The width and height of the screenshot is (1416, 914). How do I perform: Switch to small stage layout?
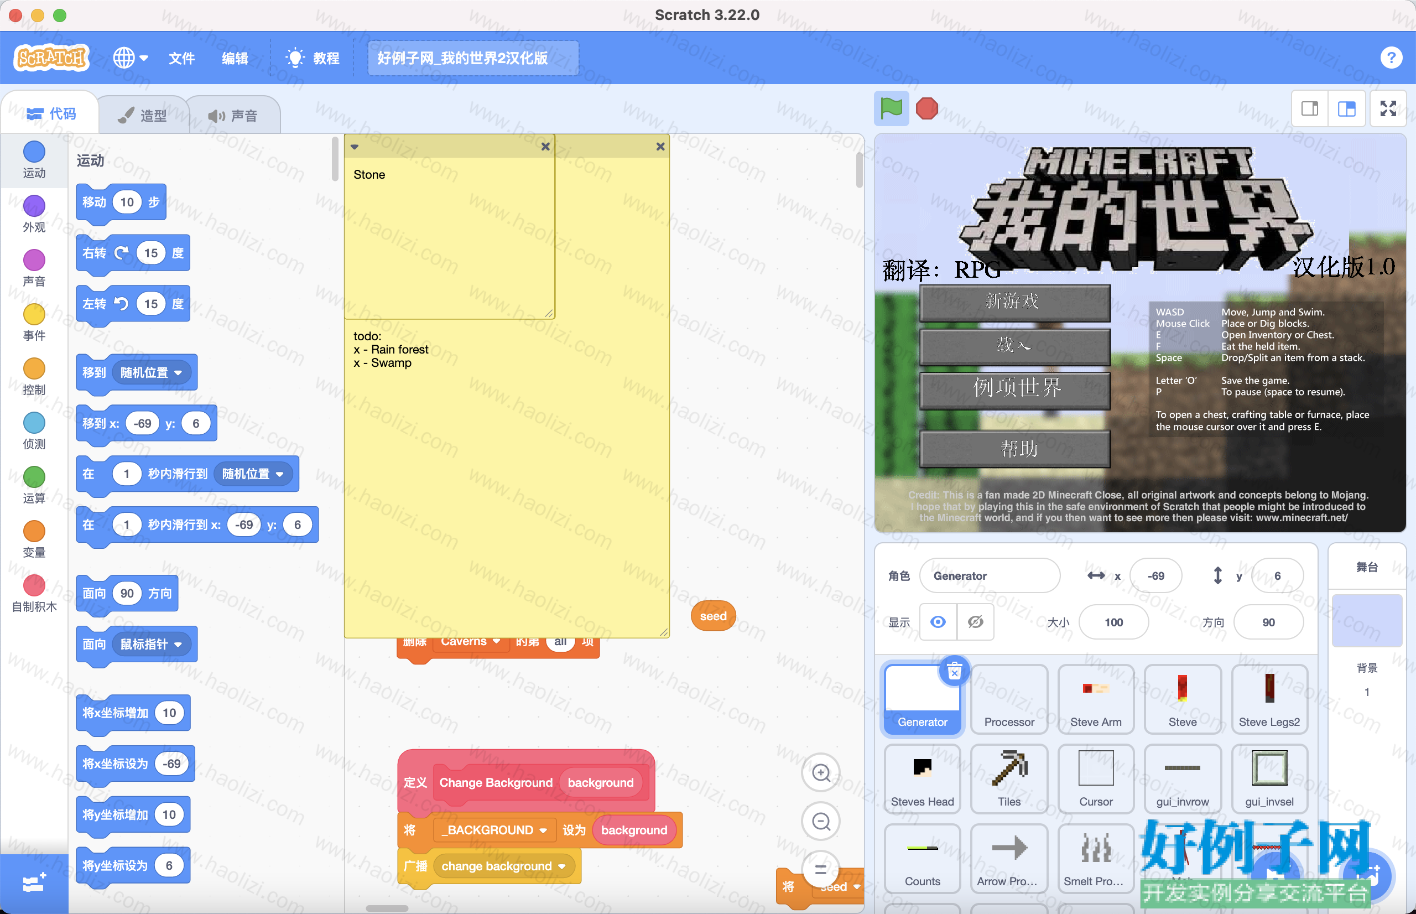coord(1310,108)
